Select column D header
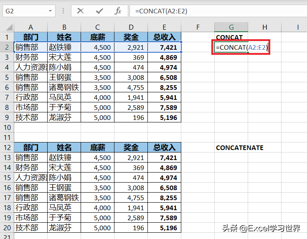307x239 pixels. 131,27
